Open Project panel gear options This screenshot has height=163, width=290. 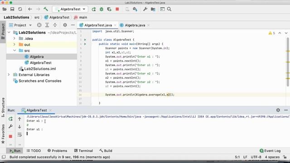point(65,25)
